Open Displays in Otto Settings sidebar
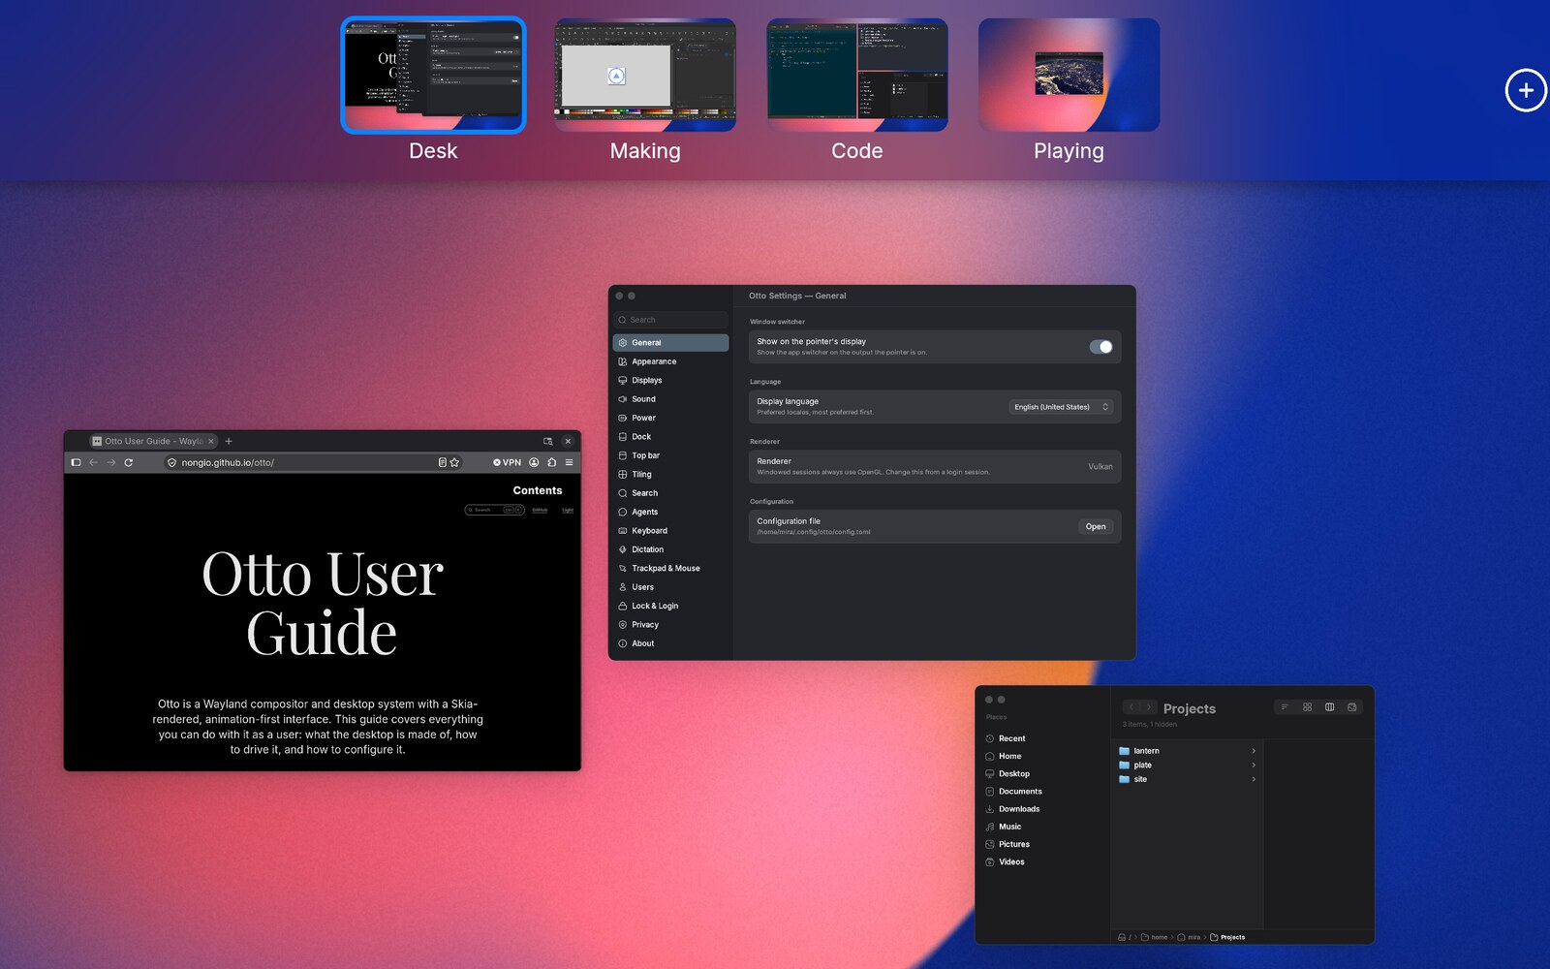 (670, 380)
